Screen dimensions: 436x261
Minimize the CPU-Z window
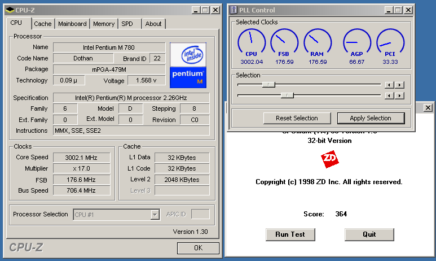click(196, 10)
